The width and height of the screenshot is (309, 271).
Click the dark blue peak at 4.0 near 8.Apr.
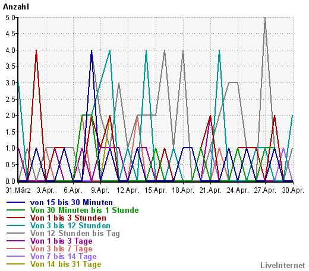coord(92,51)
